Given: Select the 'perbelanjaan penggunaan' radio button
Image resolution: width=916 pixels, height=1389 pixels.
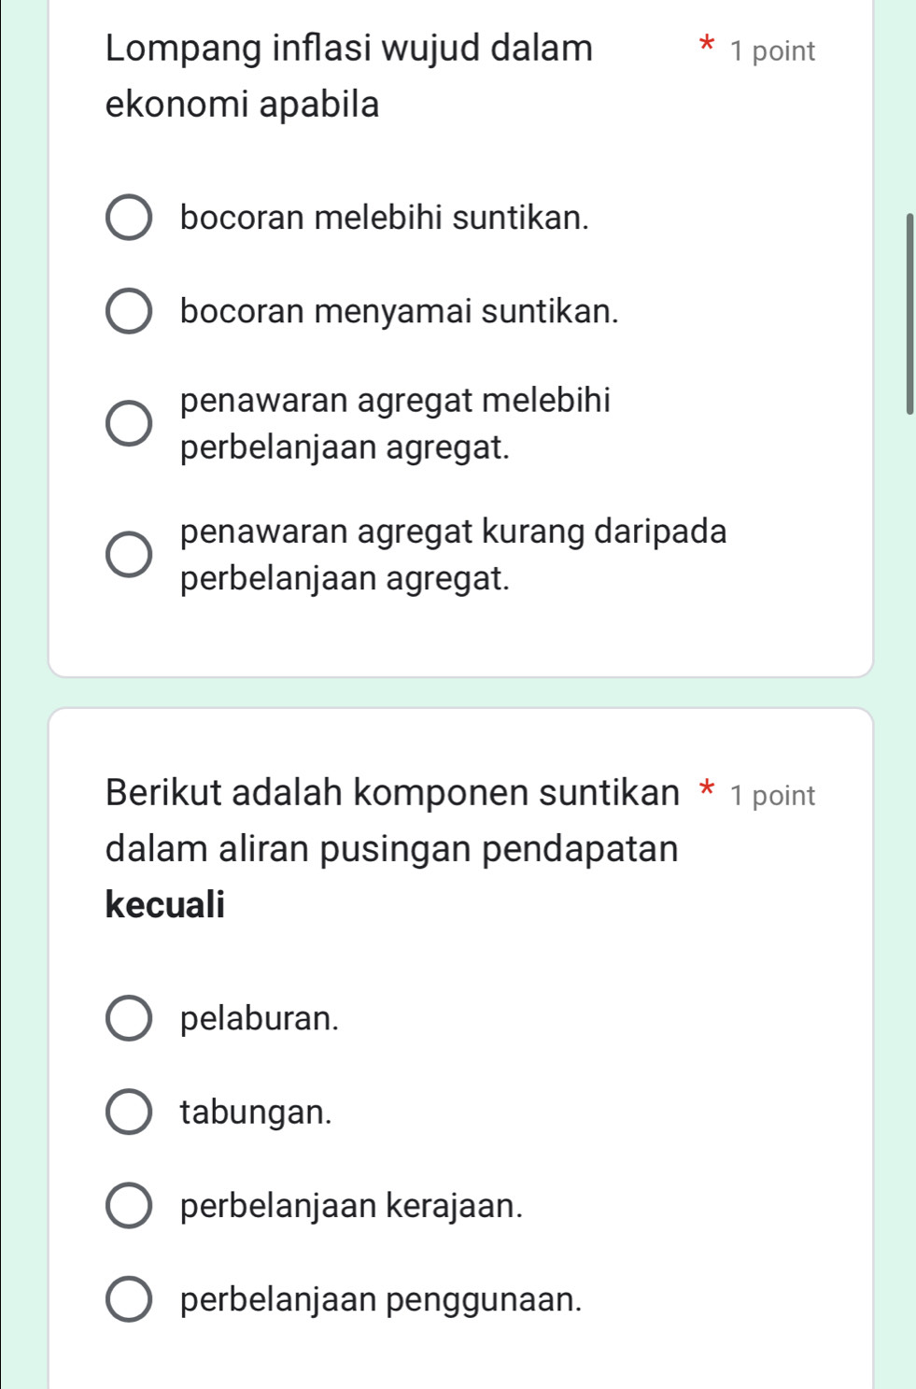Looking at the screenshot, I should point(129,1299).
